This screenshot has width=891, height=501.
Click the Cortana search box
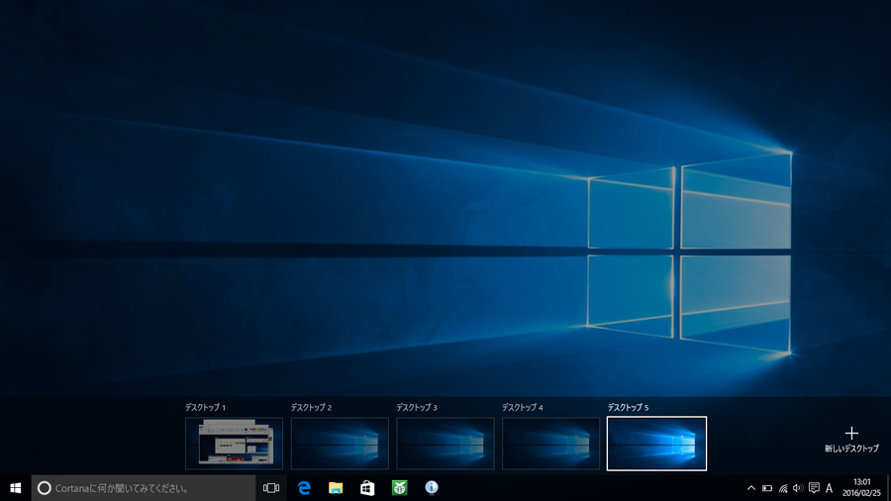[144, 488]
